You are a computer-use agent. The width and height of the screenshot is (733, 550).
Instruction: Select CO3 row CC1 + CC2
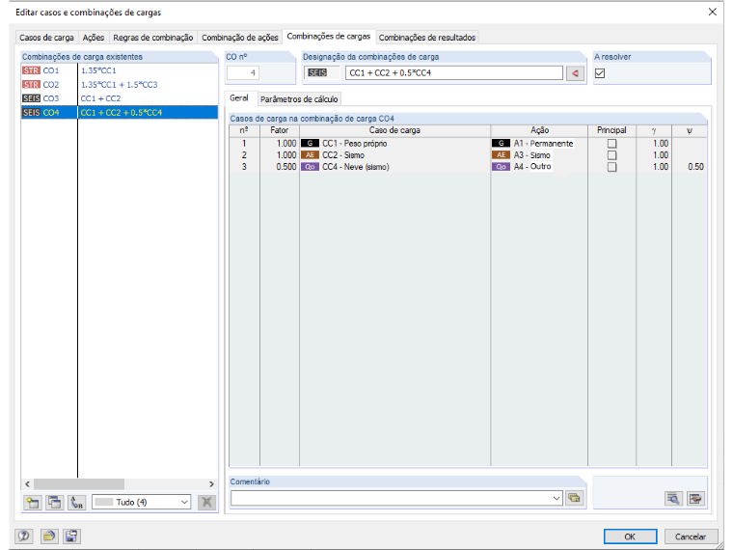pyautogui.click(x=120, y=98)
